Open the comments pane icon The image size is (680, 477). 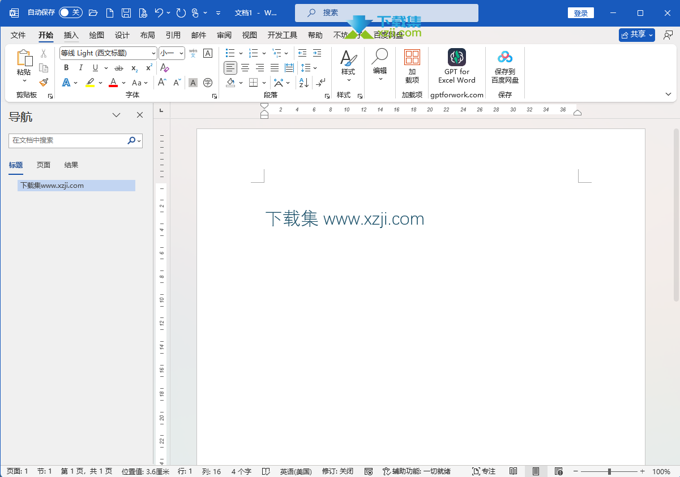[x=668, y=35]
